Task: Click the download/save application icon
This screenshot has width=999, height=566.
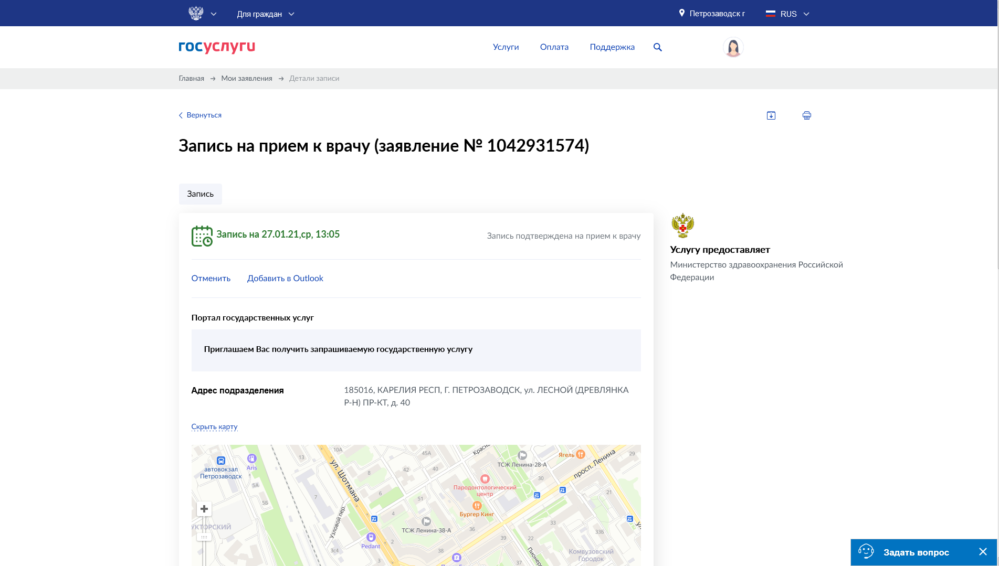Action: coord(771,115)
